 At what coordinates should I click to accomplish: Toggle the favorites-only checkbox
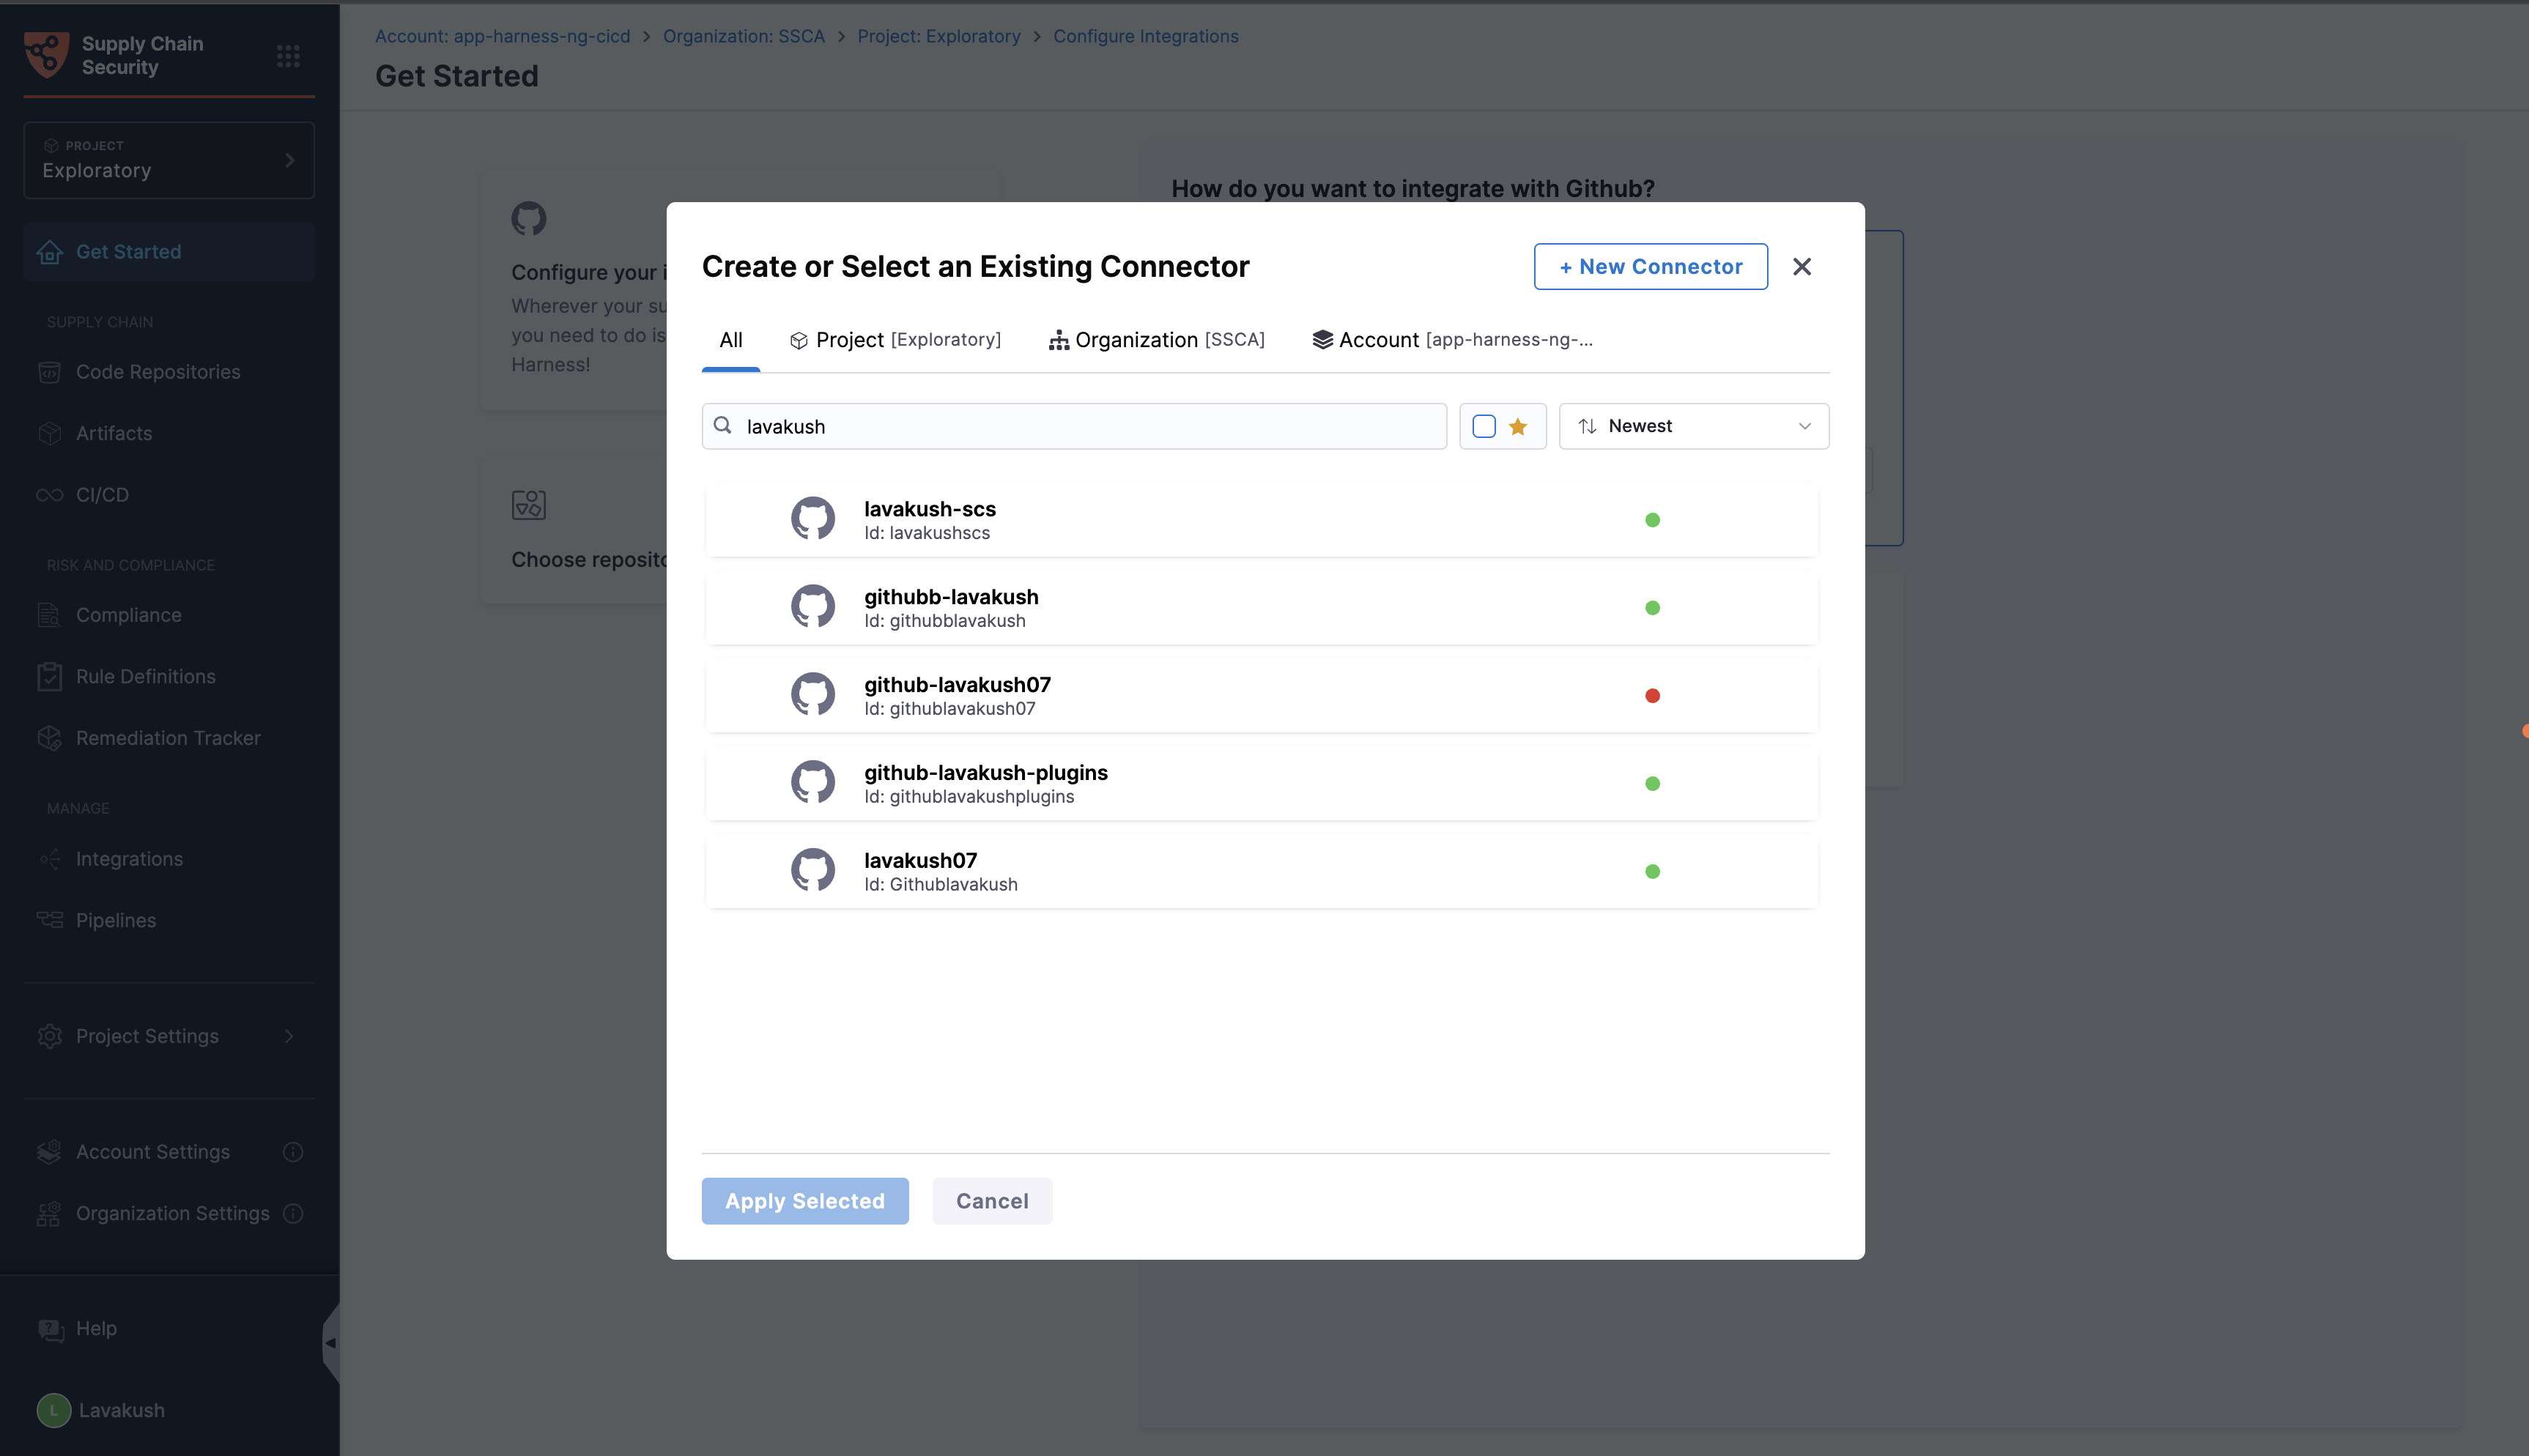click(1484, 427)
